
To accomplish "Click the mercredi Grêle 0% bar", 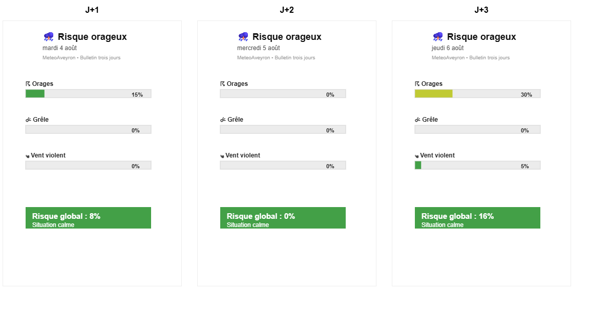I will (283, 130).
